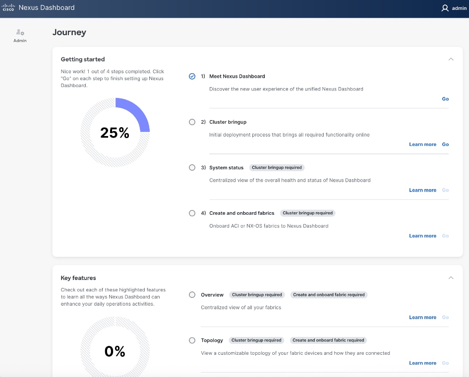Click the blue checkmark on Meet Nexus Dashboard
The image size is (469, 377).
click(192, 76)
